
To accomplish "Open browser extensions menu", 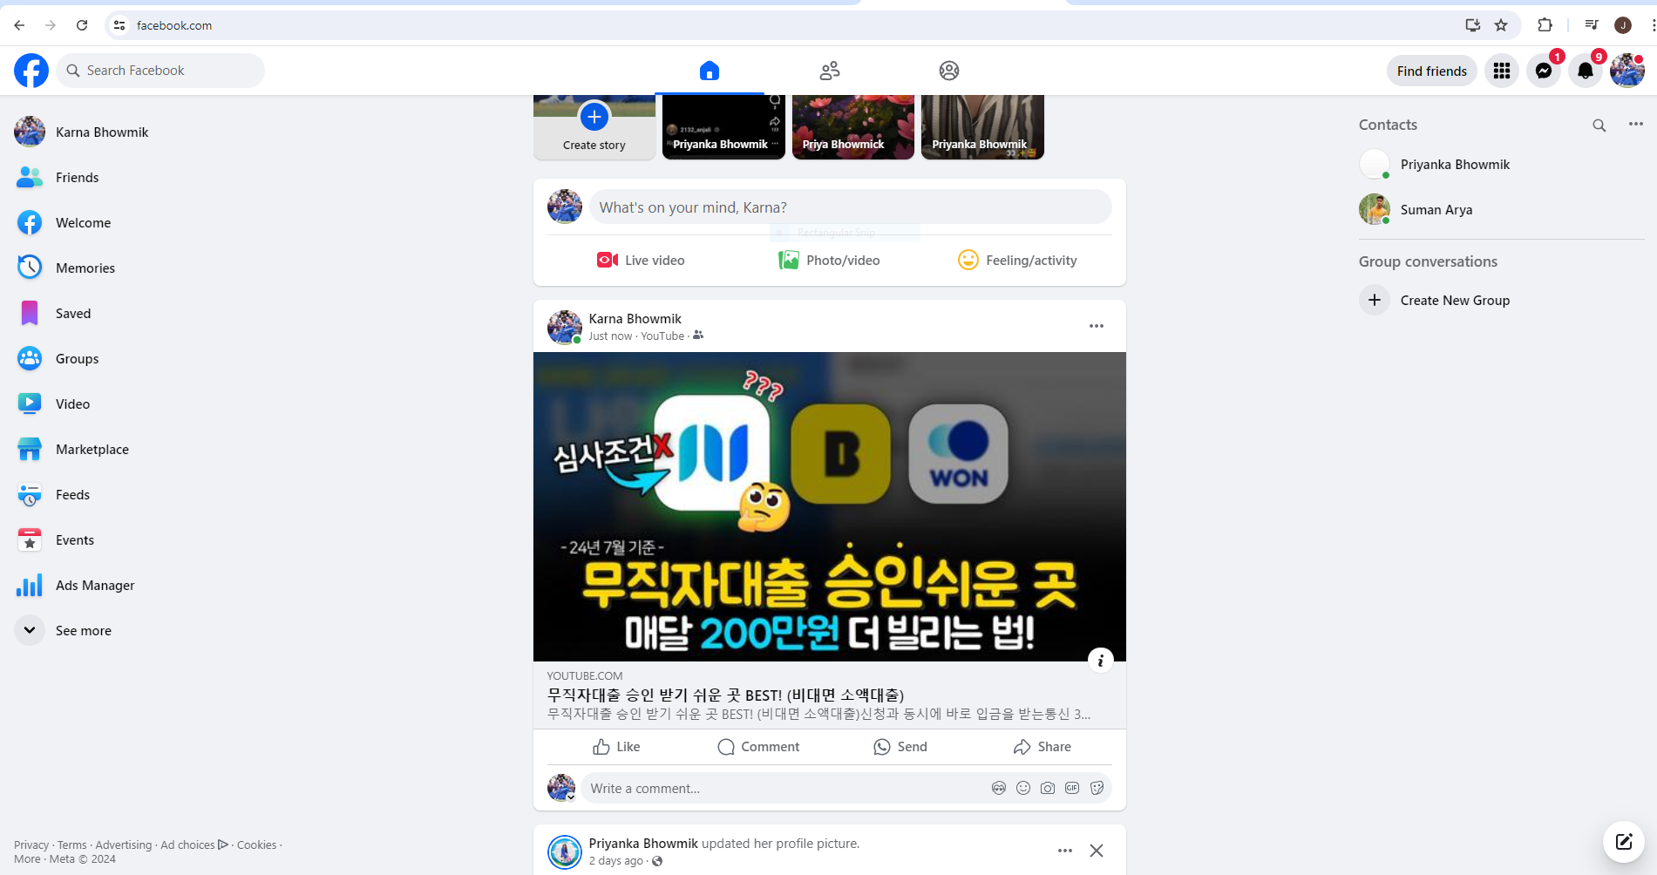I will [x=1545, y=25].
